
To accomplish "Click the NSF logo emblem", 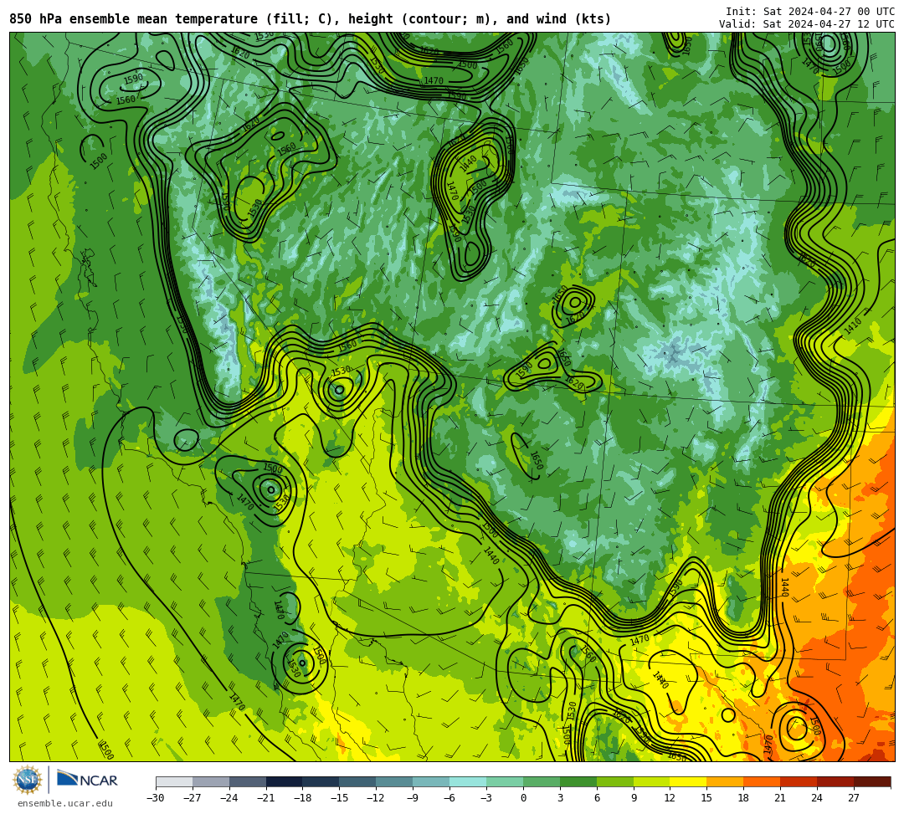I will click(28, 781).
